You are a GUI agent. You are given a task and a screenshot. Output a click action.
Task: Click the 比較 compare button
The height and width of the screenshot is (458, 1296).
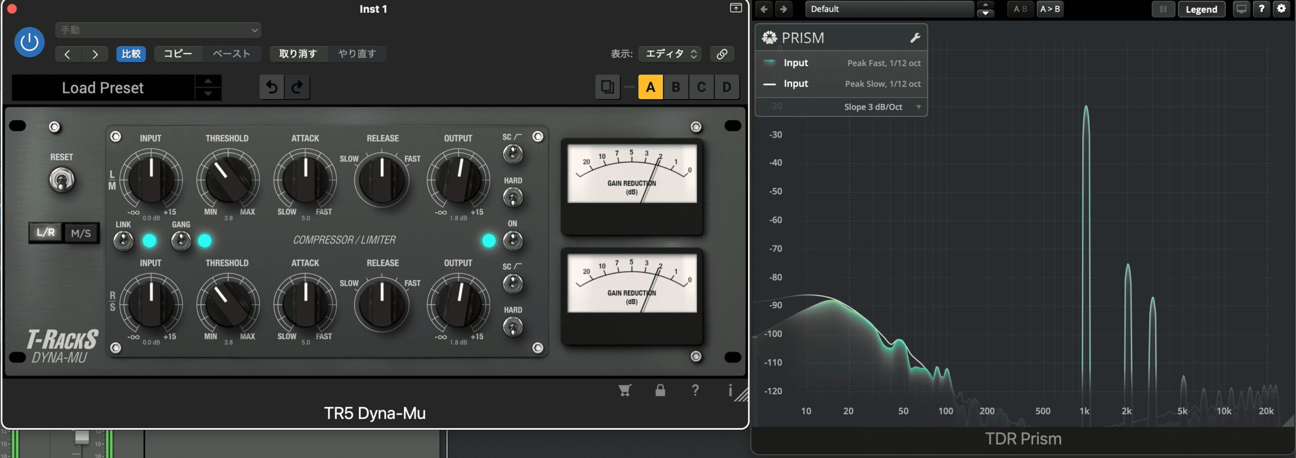[131, 54]
